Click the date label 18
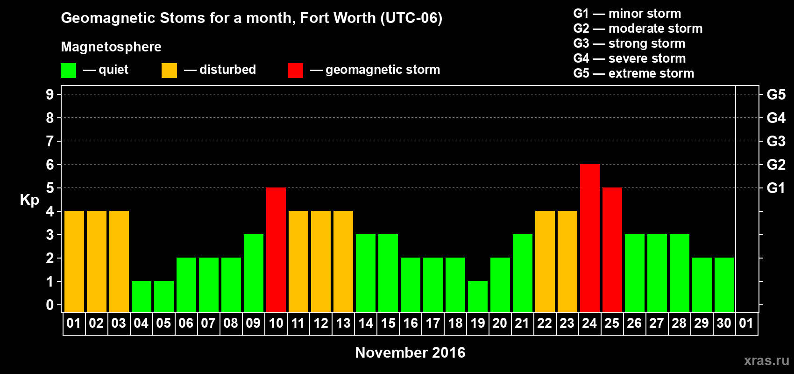794x374 pixels. point(455,324)
